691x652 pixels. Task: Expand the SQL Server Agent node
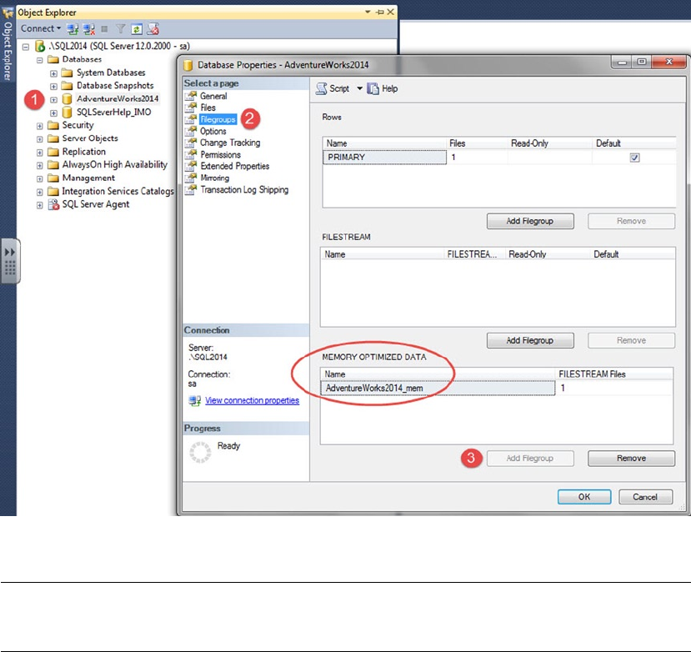tap(40, 205)
